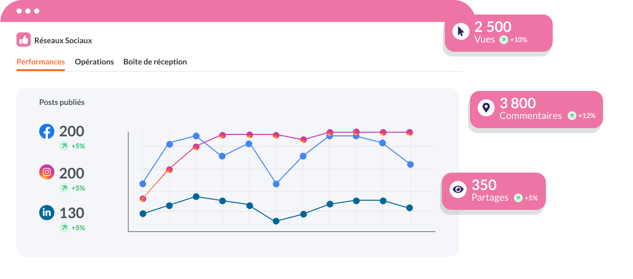Click the thumbs-up Réseaux Sociaux logo icon
The image size is (633, 279).
23,40
